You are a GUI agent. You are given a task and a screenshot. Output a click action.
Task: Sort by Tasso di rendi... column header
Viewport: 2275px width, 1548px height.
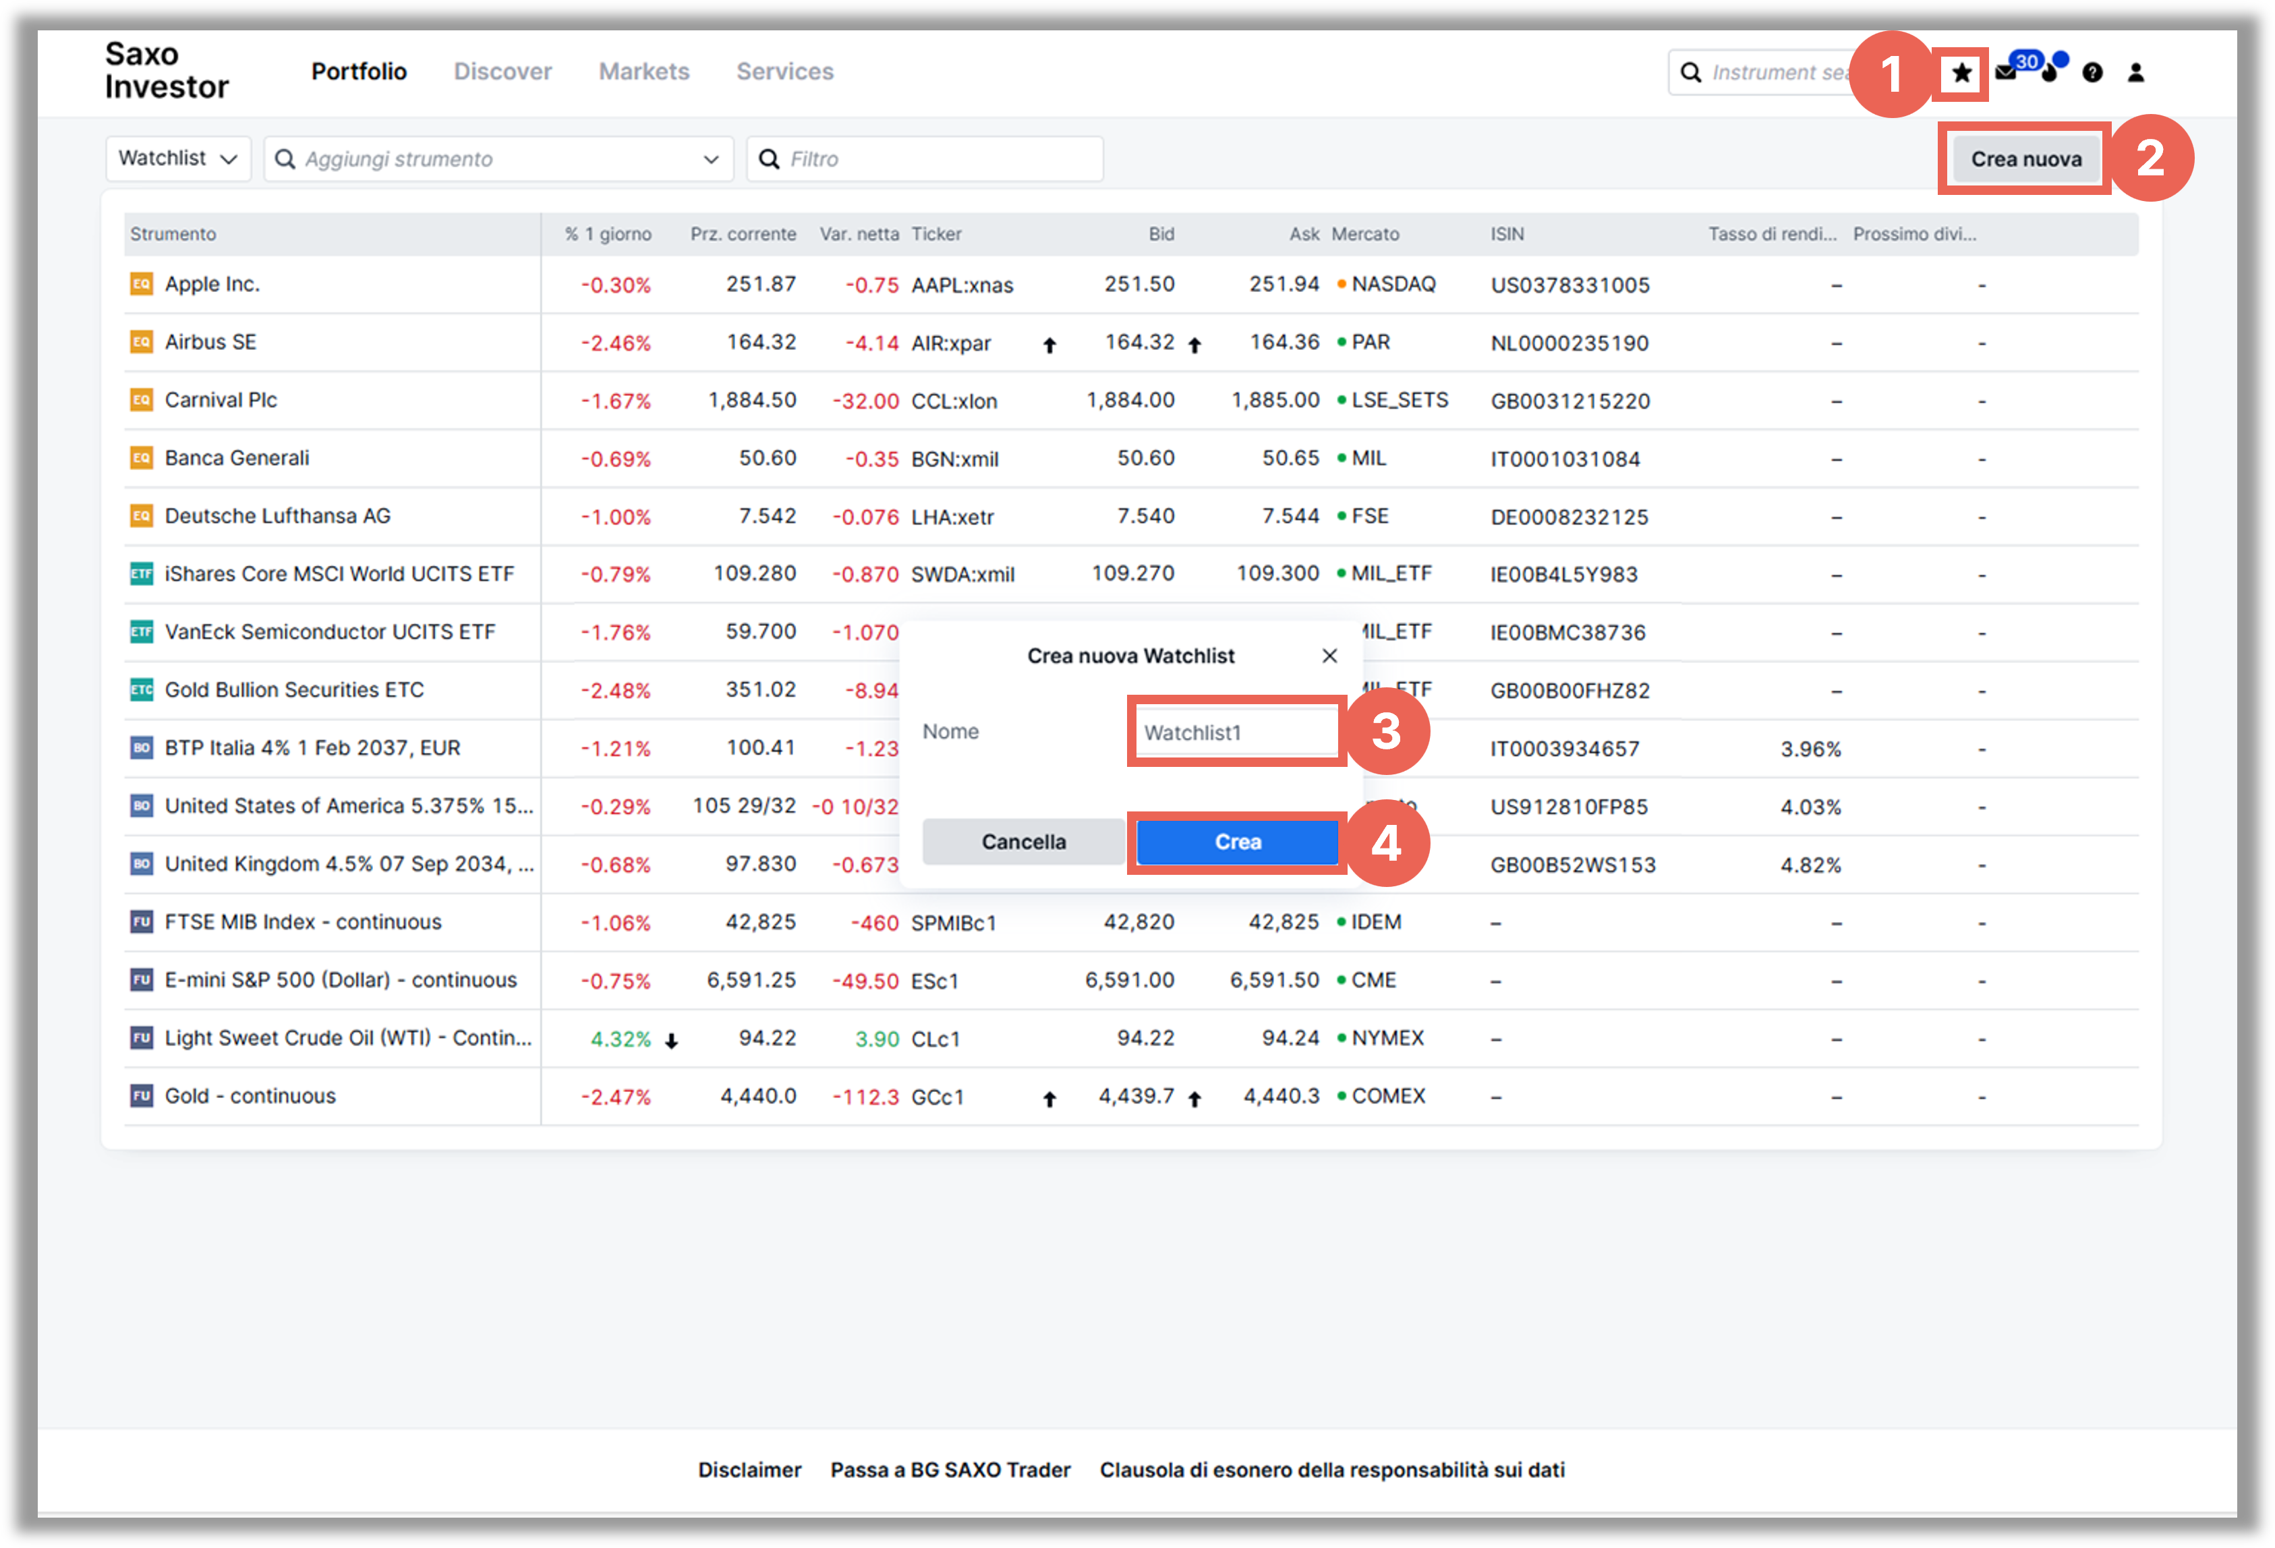pos(1773,234)
